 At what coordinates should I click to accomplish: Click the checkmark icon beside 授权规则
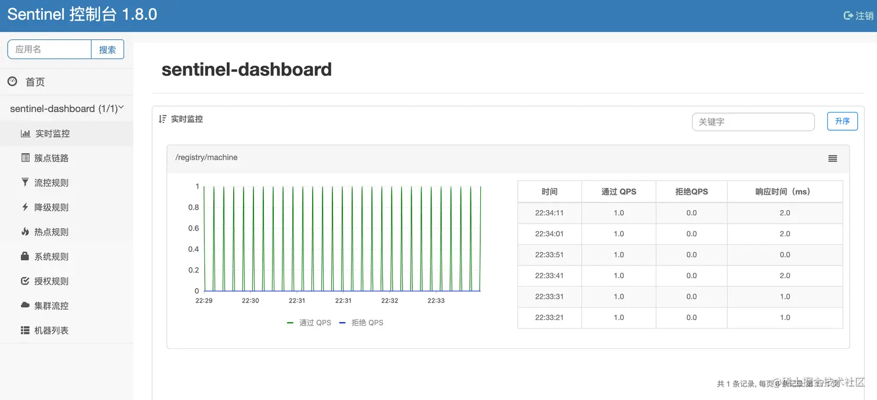coord(25,281)
